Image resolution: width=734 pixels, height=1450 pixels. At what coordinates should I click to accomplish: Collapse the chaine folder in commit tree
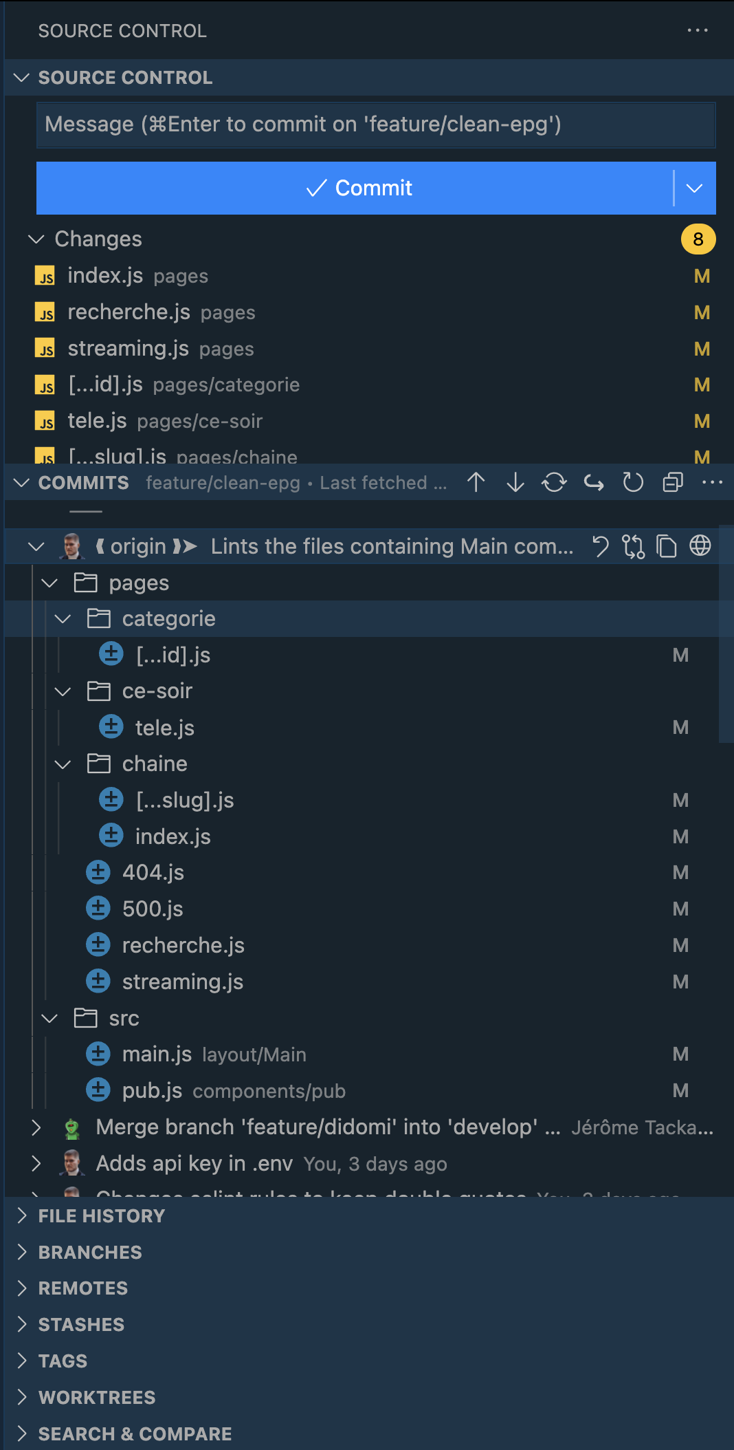[63, 764]
